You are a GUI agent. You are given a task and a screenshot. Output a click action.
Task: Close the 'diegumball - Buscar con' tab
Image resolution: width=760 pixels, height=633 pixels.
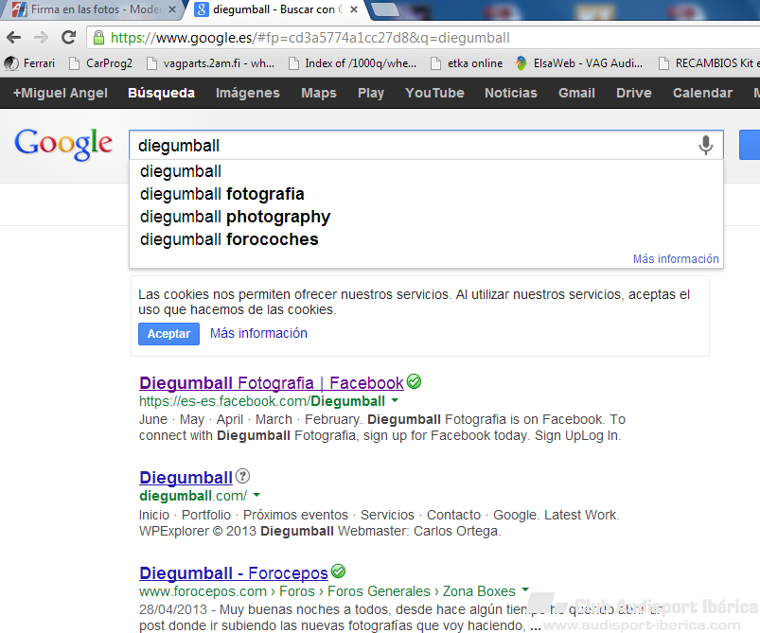[x=354, y=9]
